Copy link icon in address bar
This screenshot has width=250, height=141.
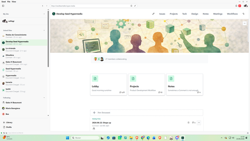click(135, 6)
